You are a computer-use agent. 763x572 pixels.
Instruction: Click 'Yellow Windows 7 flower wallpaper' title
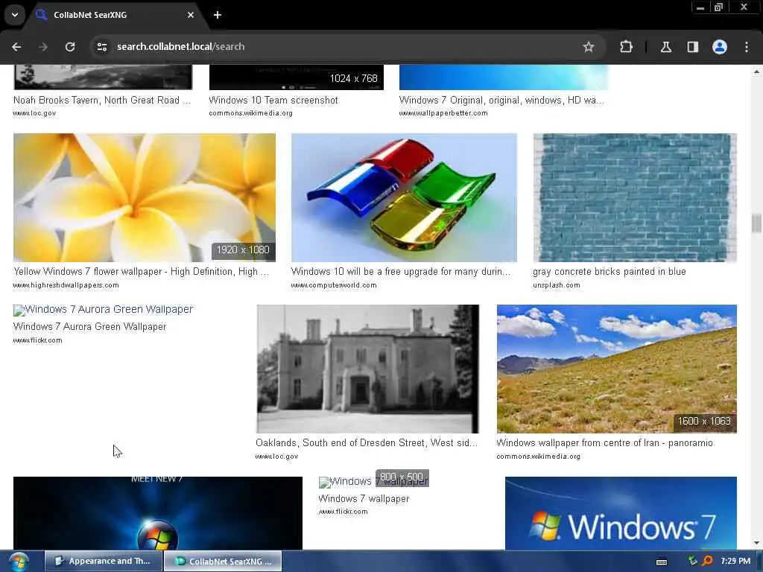141,271
